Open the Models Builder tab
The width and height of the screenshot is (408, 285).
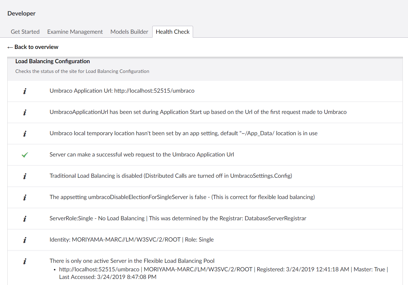[x=129, y=32]
